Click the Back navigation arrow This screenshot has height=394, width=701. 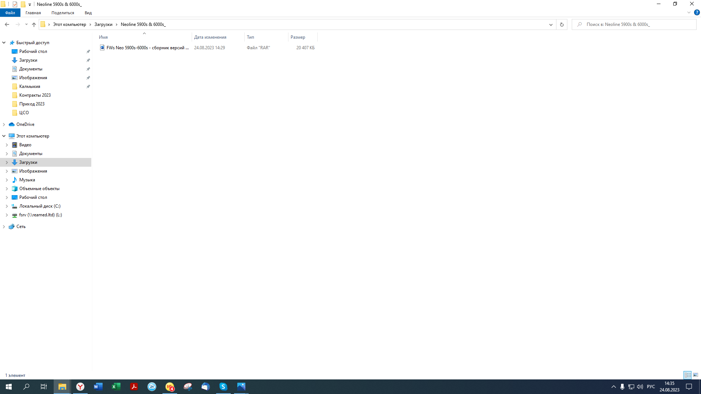pos(7,24)
